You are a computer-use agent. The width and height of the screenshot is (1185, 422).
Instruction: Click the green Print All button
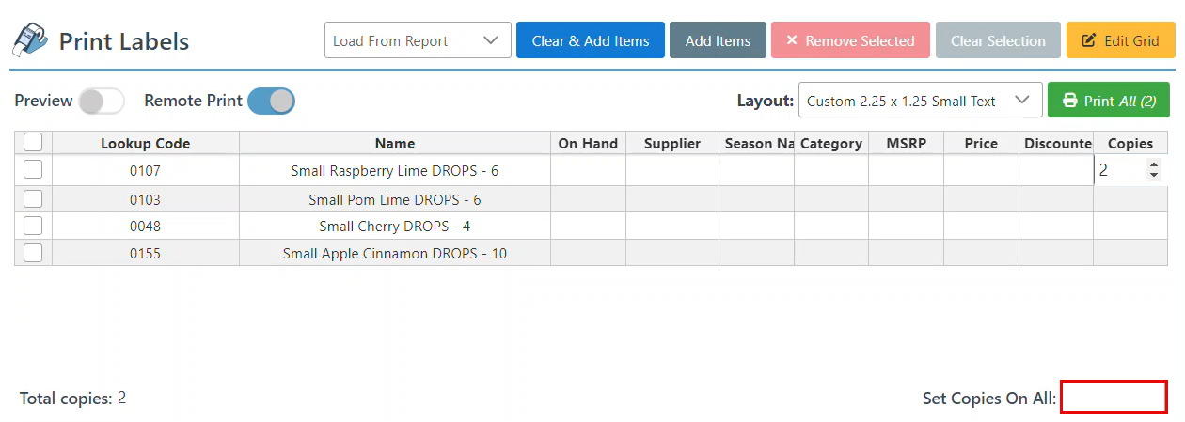tap(1108, 101)
